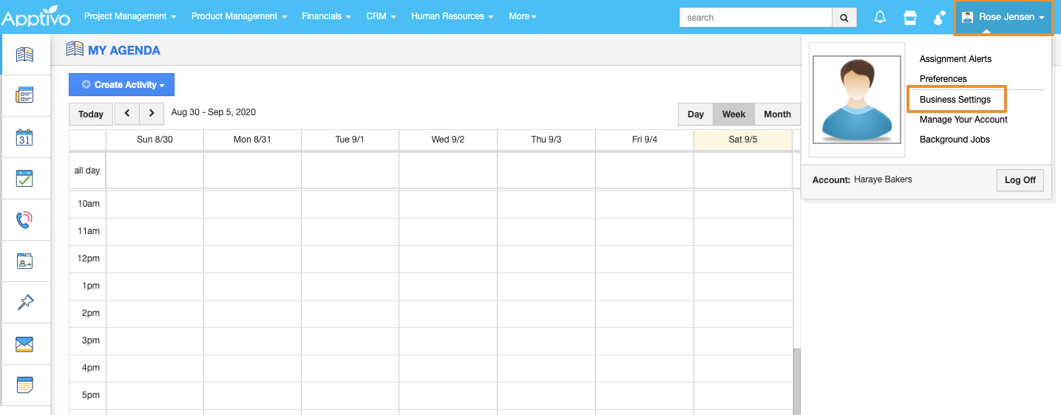The height and width of the screenshot is (415, 1061).
Task: Select Business Settings from user menu
Action: pos(955,100)
